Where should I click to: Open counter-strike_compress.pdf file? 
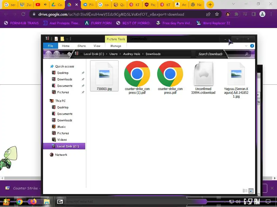click(x=170, y=78)
